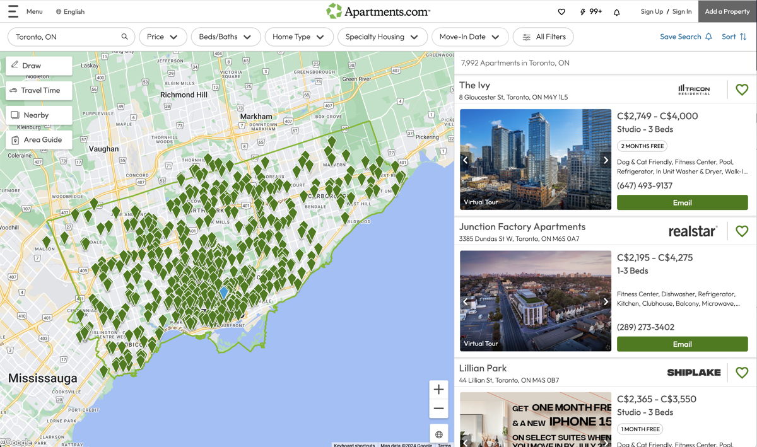Open Junction Factory Virtual Tour

pyautogui.click(x=481, y=344)
